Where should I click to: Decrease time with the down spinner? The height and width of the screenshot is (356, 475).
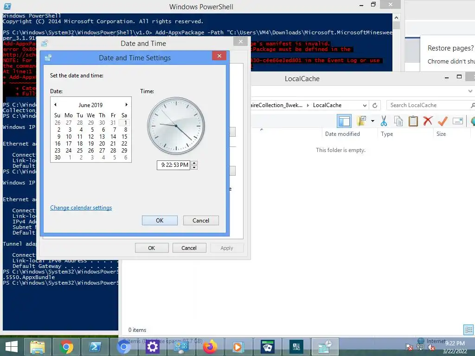pyautogui.click(x=194, y=167)
